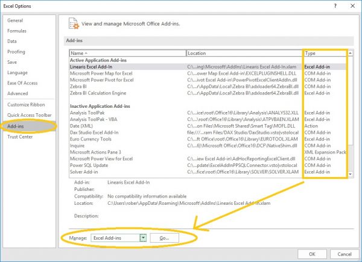Select the Solver Add-in row
This screenshot has width=362, height=262.
(x=208, y=172)
